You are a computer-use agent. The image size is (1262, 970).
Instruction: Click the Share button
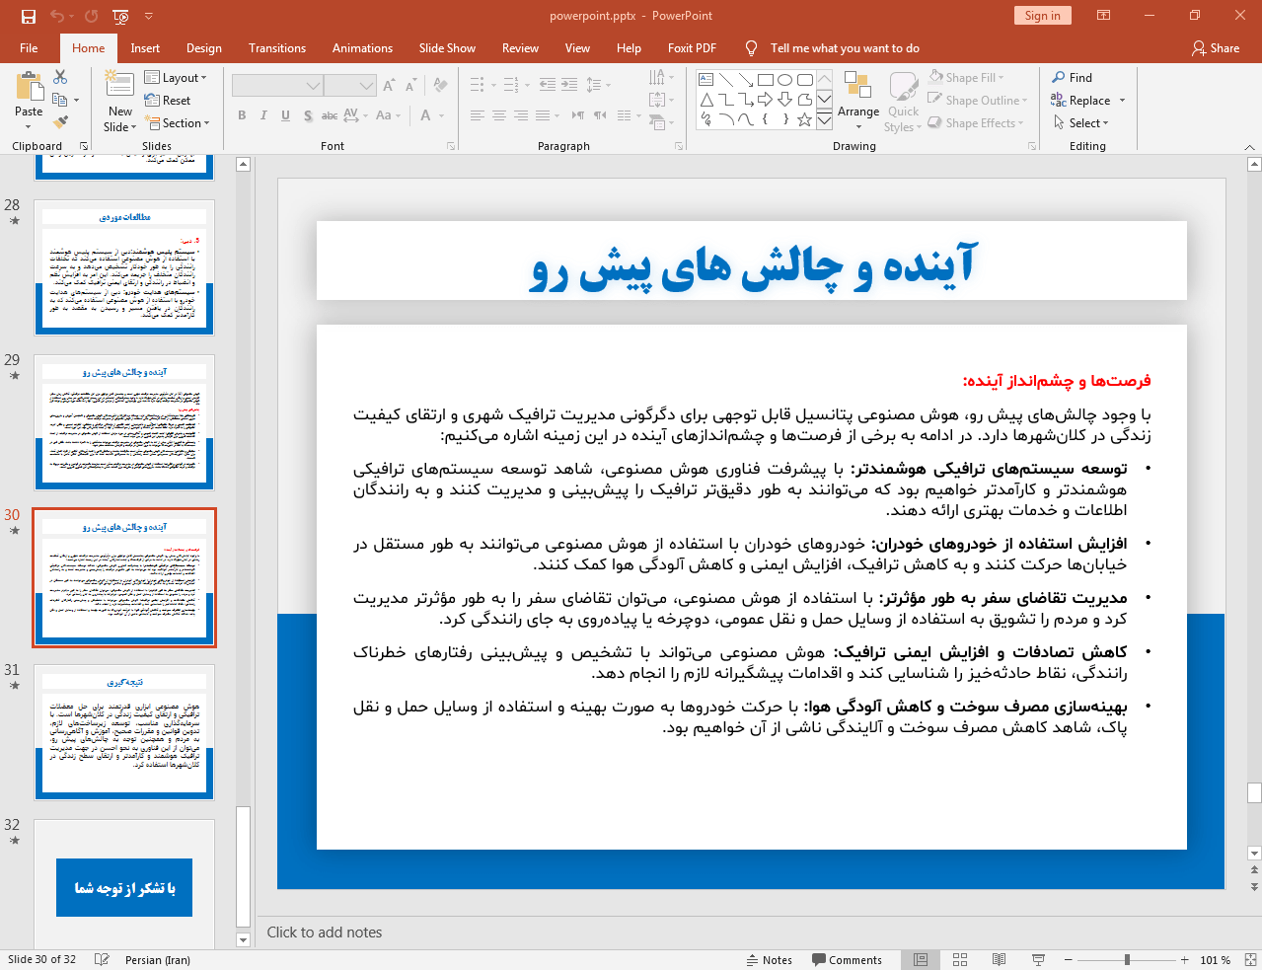pyautogui.click(x=1216, y=47)
